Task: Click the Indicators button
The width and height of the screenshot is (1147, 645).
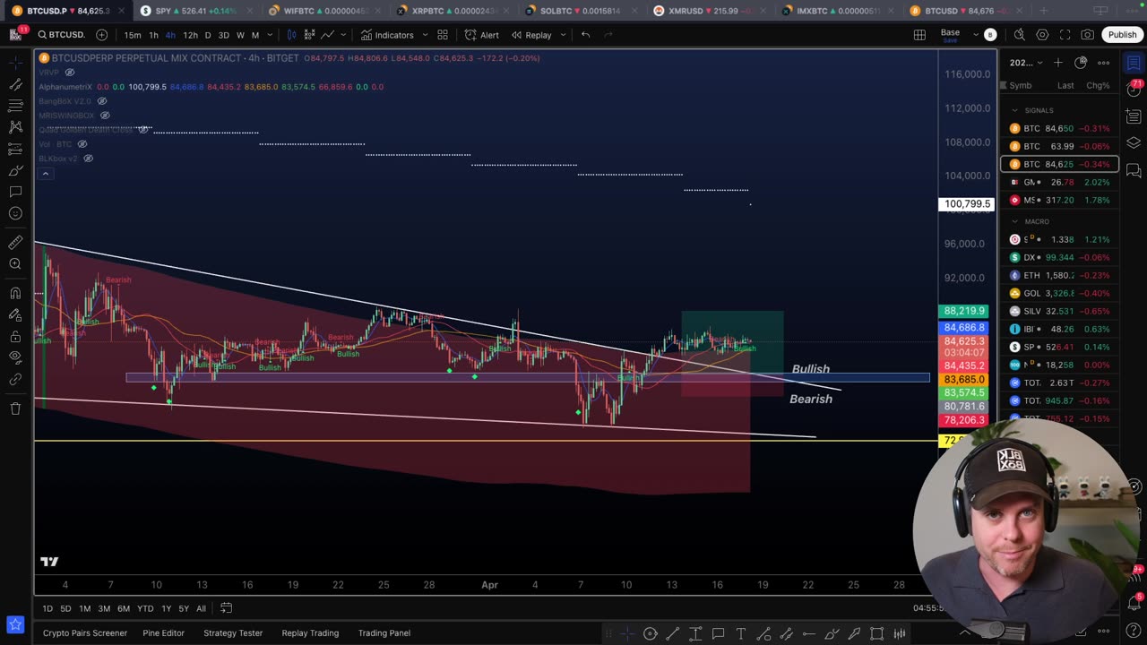Action: pos(387,35)
